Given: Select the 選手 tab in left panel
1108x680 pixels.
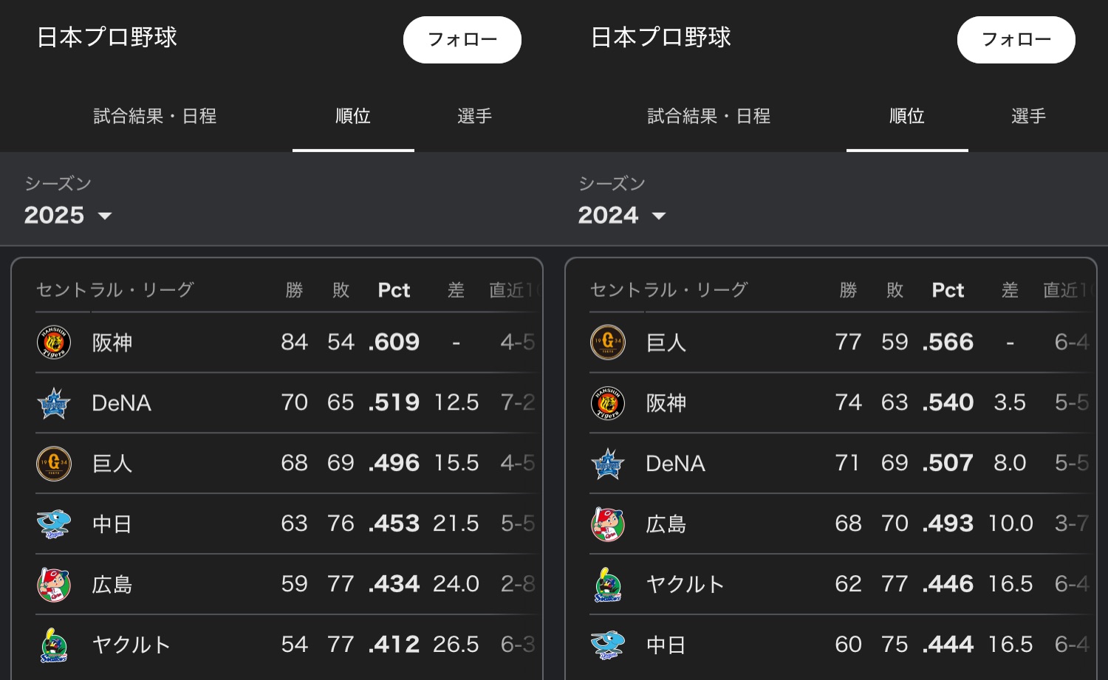Looking at the screenshot, I should (x=474, y=116).
